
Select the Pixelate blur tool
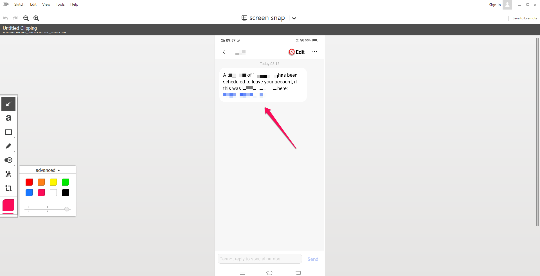pyautogui.click(x=8, y=174)
